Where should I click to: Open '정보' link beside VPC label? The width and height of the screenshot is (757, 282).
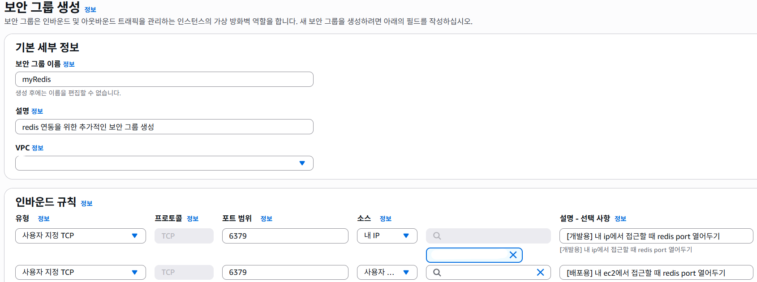click(x=38, y=148)
